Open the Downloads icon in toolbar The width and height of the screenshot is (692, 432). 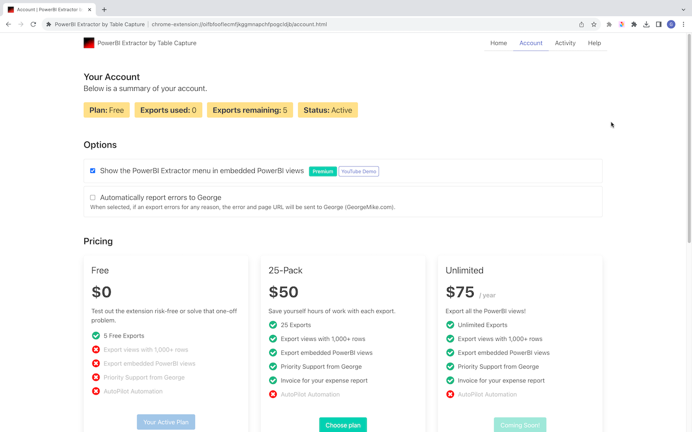646,24
